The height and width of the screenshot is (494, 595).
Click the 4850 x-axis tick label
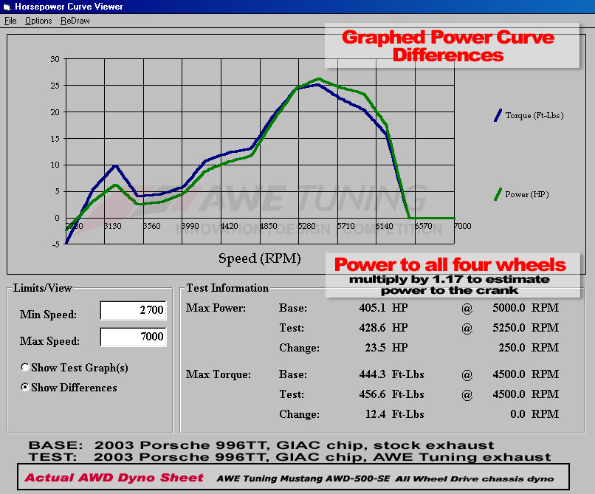point(268,226)
